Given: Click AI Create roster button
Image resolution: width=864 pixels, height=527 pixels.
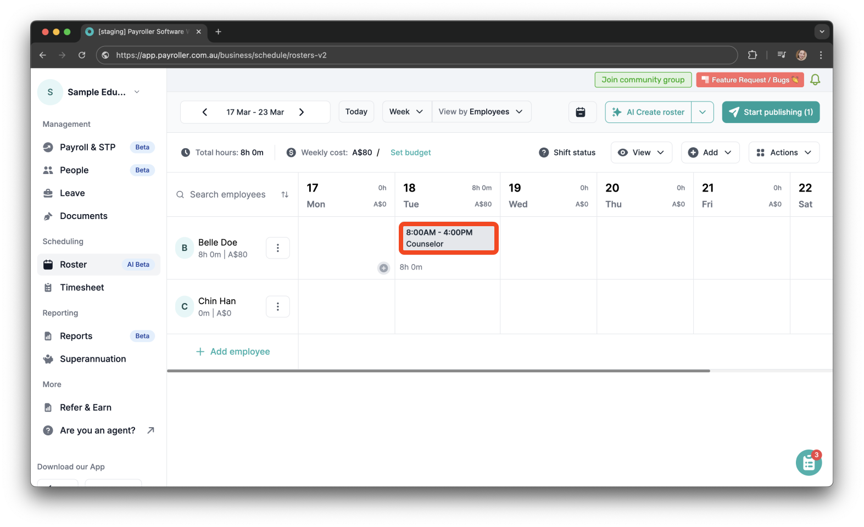Looking at the screenshot, I should pyautogui.click(x=648, y=112).
